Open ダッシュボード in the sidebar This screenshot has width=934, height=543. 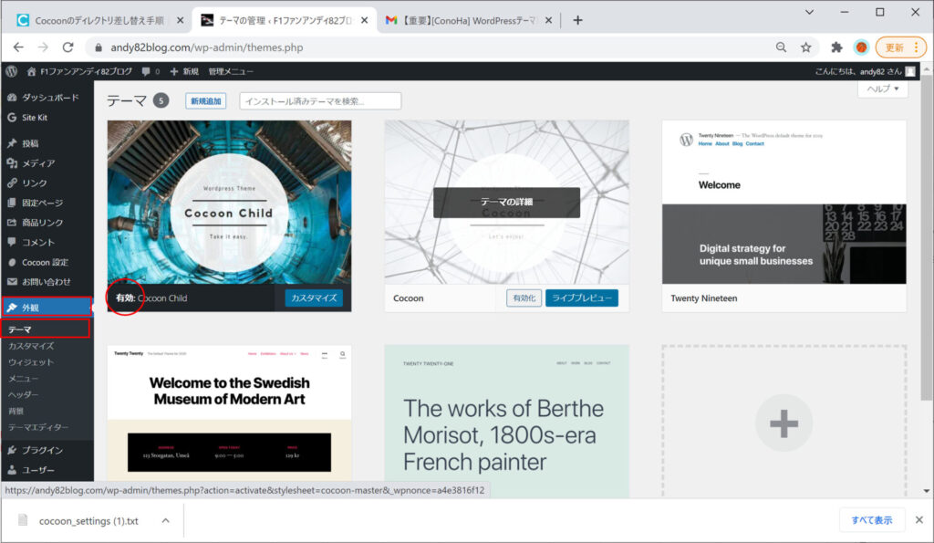[x=47, y=97]
